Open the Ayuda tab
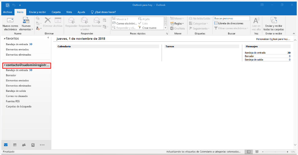The height and width of the screenshot is (155, 298). pyautogui.click(x=81, y=12)
